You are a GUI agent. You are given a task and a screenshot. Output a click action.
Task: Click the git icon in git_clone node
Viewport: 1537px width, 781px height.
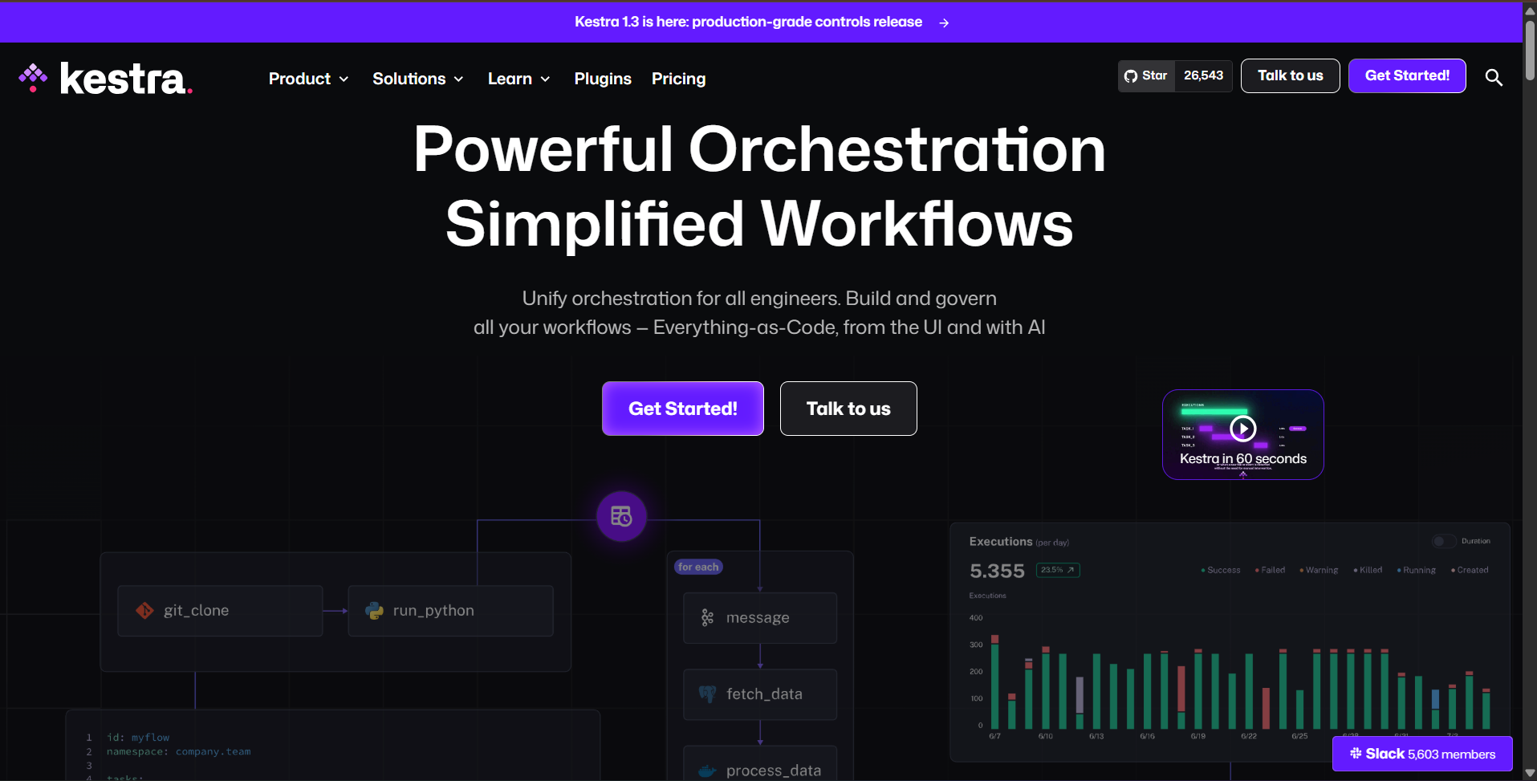click(144, 610)
